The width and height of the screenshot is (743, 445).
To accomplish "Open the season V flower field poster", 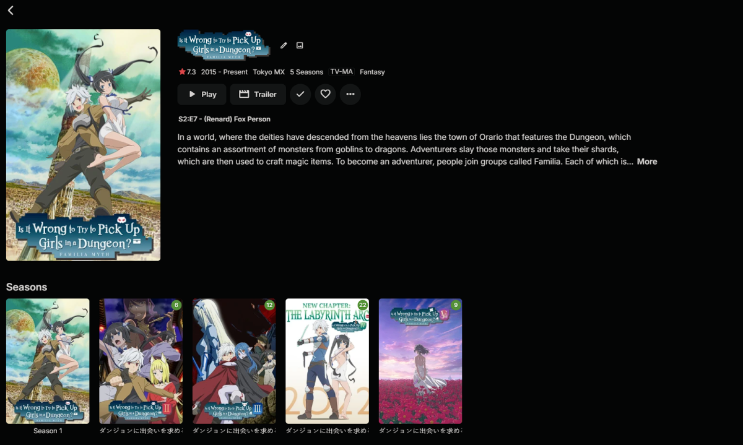I will 420,361.
